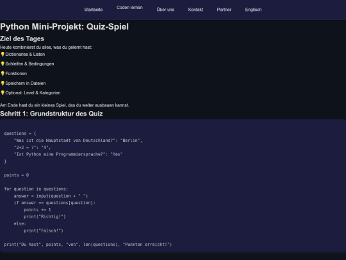Click the sentence starting Am Ende hast du
Viewport: 346px width, 260px height.
pos(65,105)
